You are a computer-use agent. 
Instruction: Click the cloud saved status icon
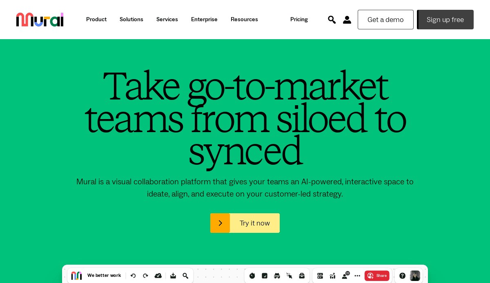coord(158,276)
